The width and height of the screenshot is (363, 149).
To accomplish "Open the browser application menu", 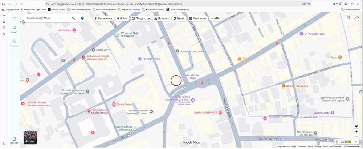I will point(358,4).
